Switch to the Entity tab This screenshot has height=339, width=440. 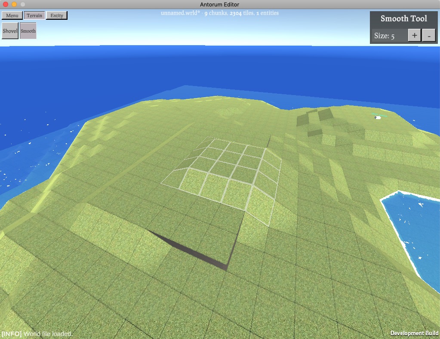click(x=57, y=15)
